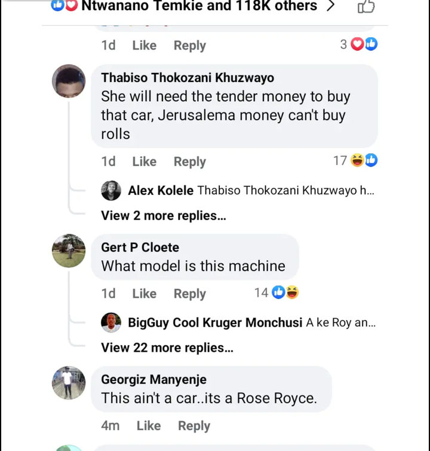Expand View 22 more replies
This screenshot has height=451, width=430.
point(167,348)
